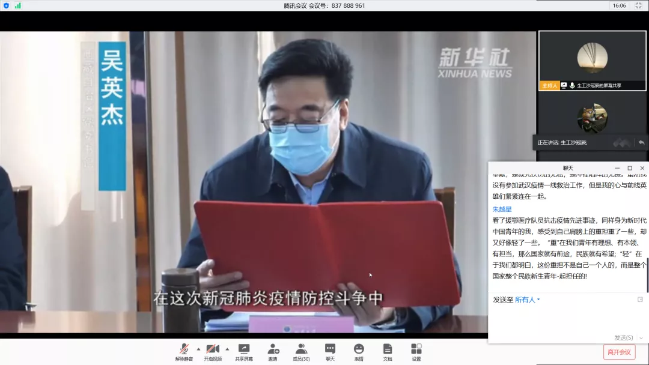Select the second participant's cat avatar tile
The height and width of the screenshot is (365, 649).
[593, 118]
